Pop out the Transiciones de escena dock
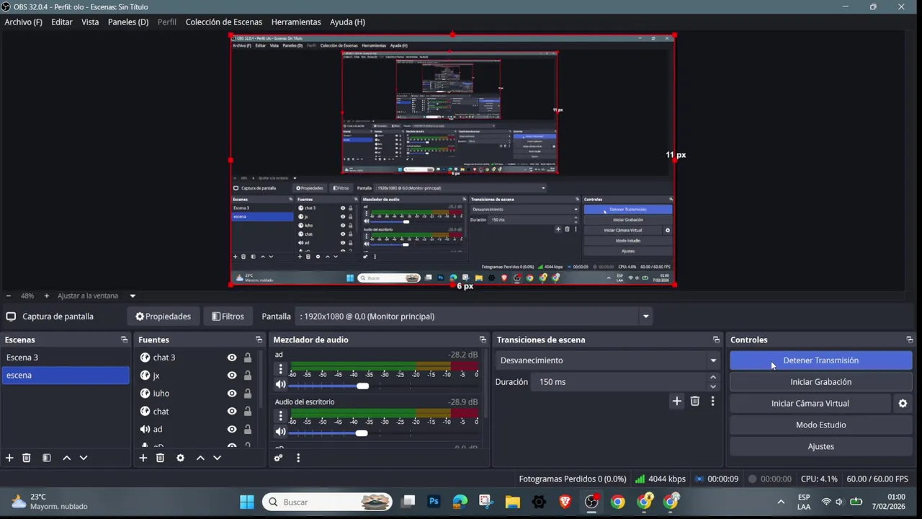 716,340
